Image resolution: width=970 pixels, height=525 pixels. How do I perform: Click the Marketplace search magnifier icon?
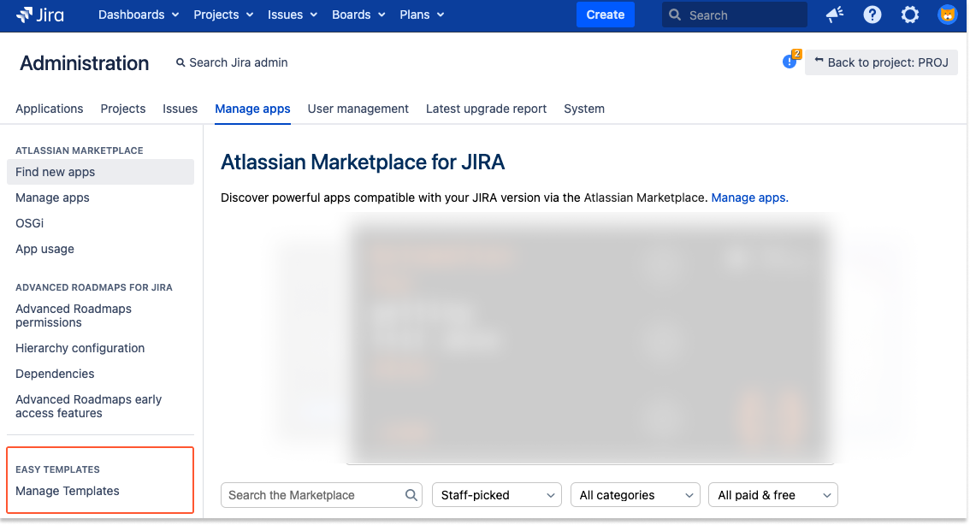tap(411, 495)
